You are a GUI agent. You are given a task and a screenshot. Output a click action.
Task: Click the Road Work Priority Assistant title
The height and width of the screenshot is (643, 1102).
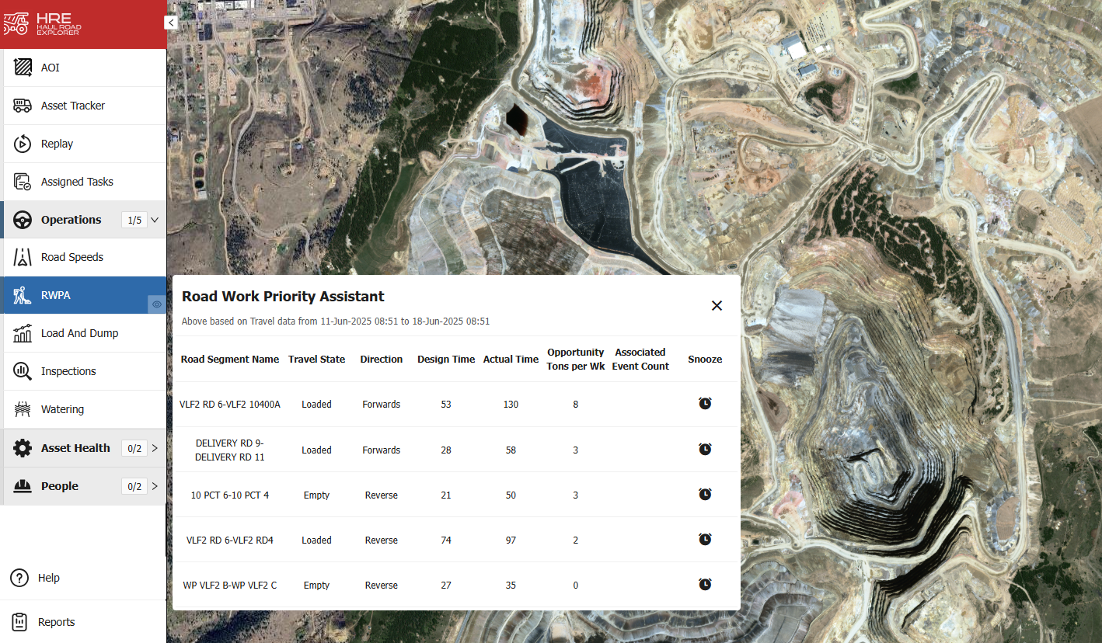283,297
